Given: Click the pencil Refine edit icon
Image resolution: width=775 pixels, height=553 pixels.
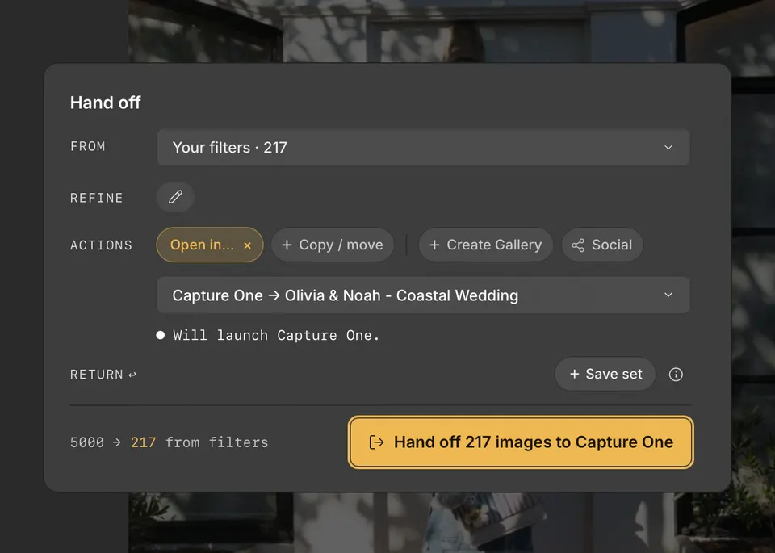Looking at the screenshot, I should coord(175,197).
